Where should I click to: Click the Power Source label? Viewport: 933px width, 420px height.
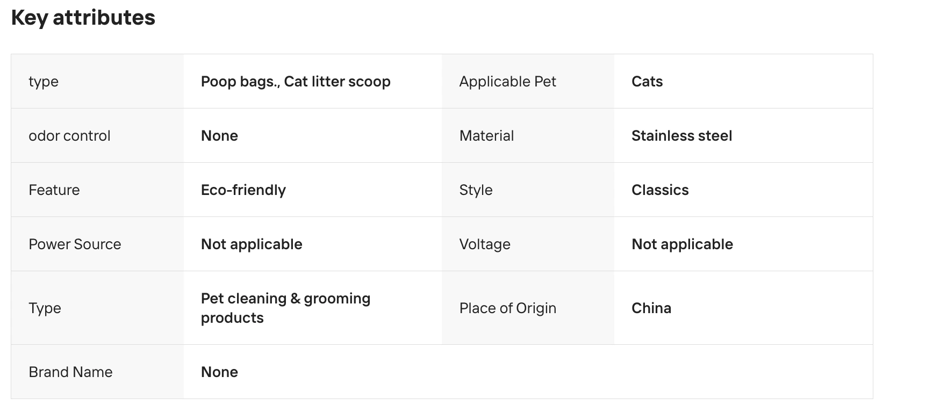click(x=75, y=244)
